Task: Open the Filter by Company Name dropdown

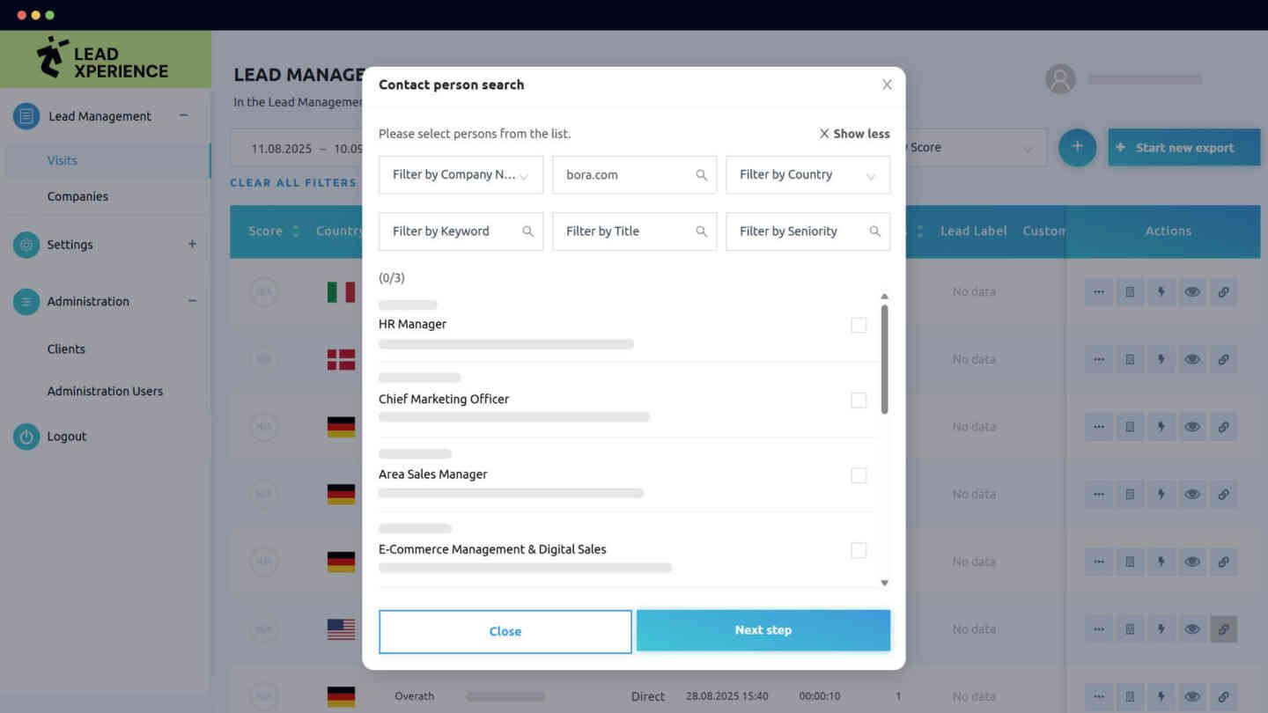Action: click(x=461, y=175)
